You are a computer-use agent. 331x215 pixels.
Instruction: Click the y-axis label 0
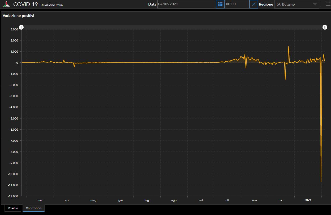pyautogui.click(x=17, y=63)
